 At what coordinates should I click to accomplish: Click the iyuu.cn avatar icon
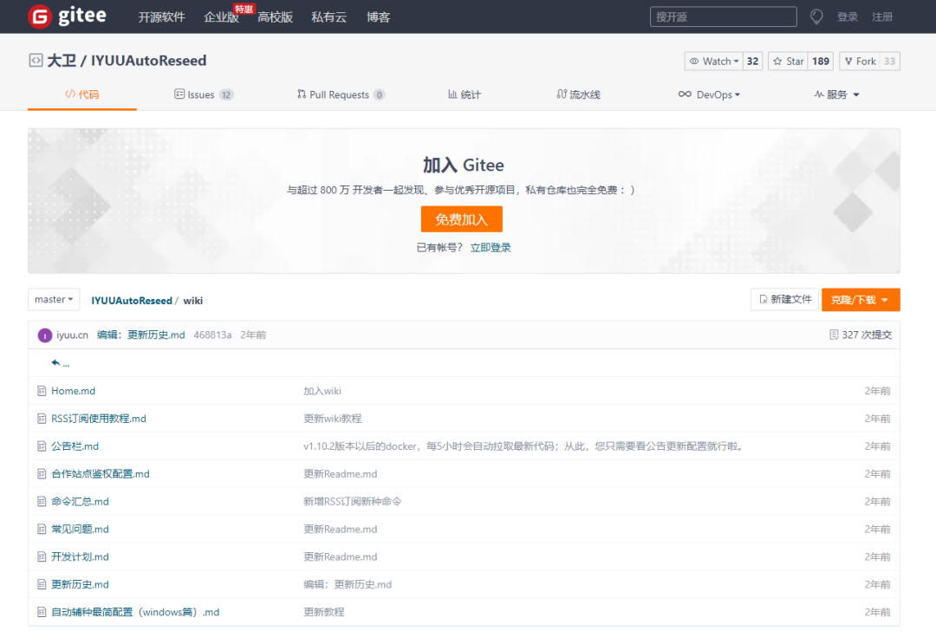point(45,335)
